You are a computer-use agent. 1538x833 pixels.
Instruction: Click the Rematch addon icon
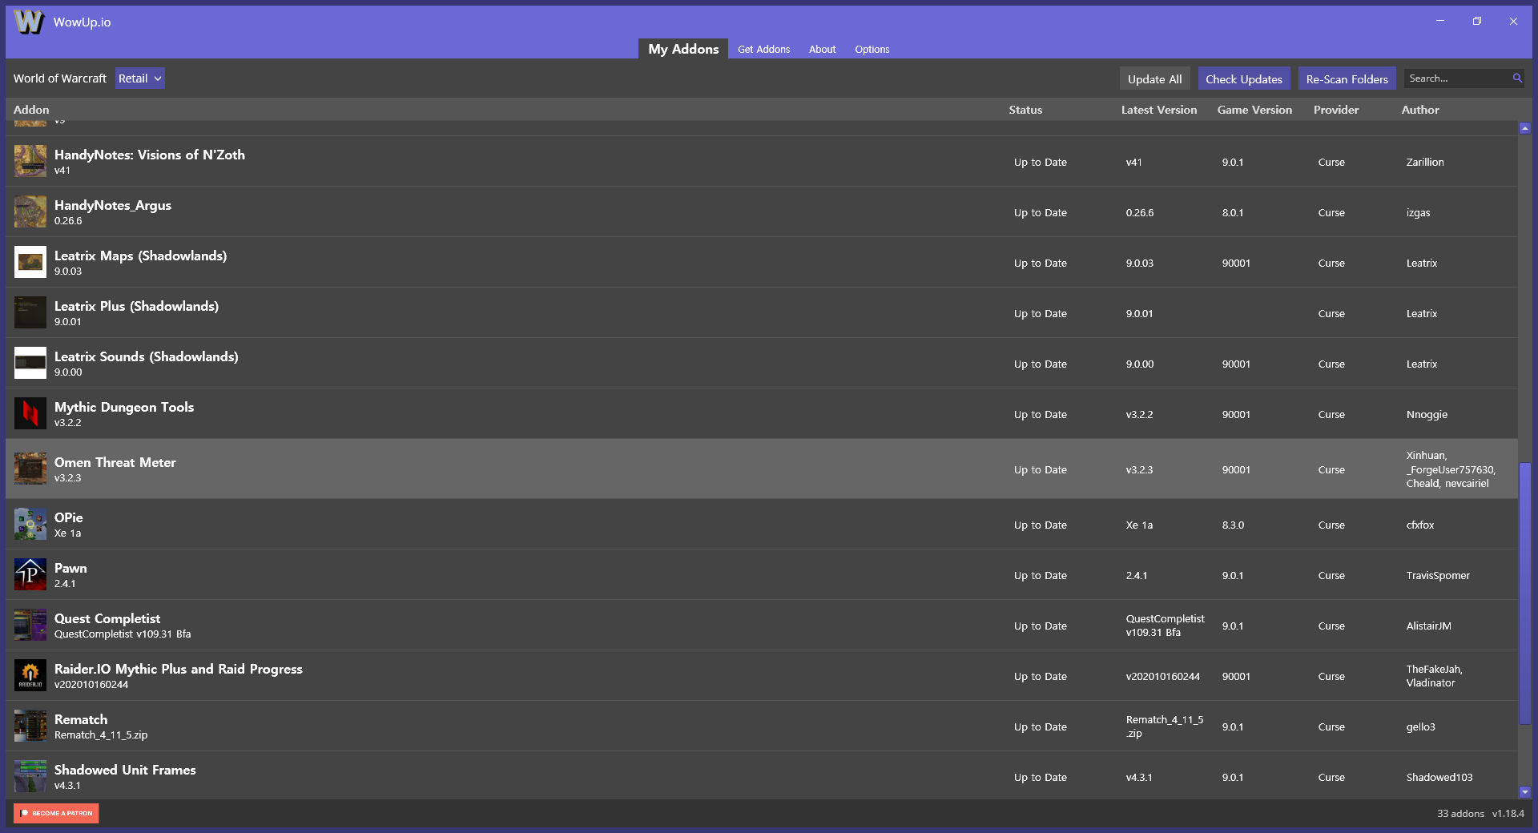(x=30, y=726)
